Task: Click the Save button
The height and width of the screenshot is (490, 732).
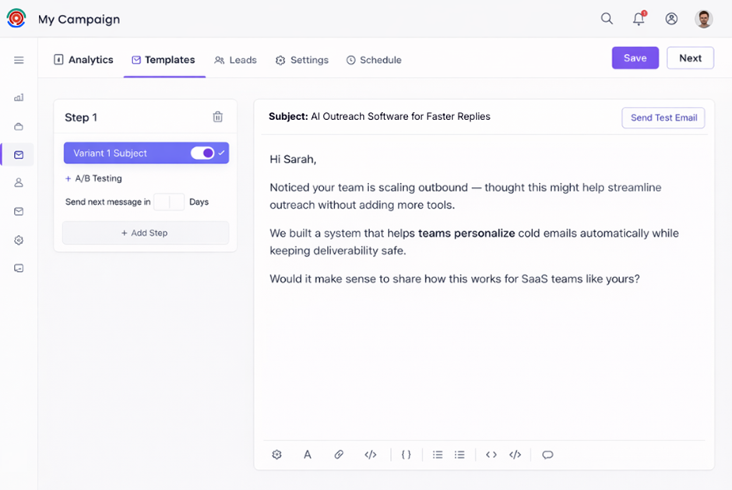Action: [635, 58]
